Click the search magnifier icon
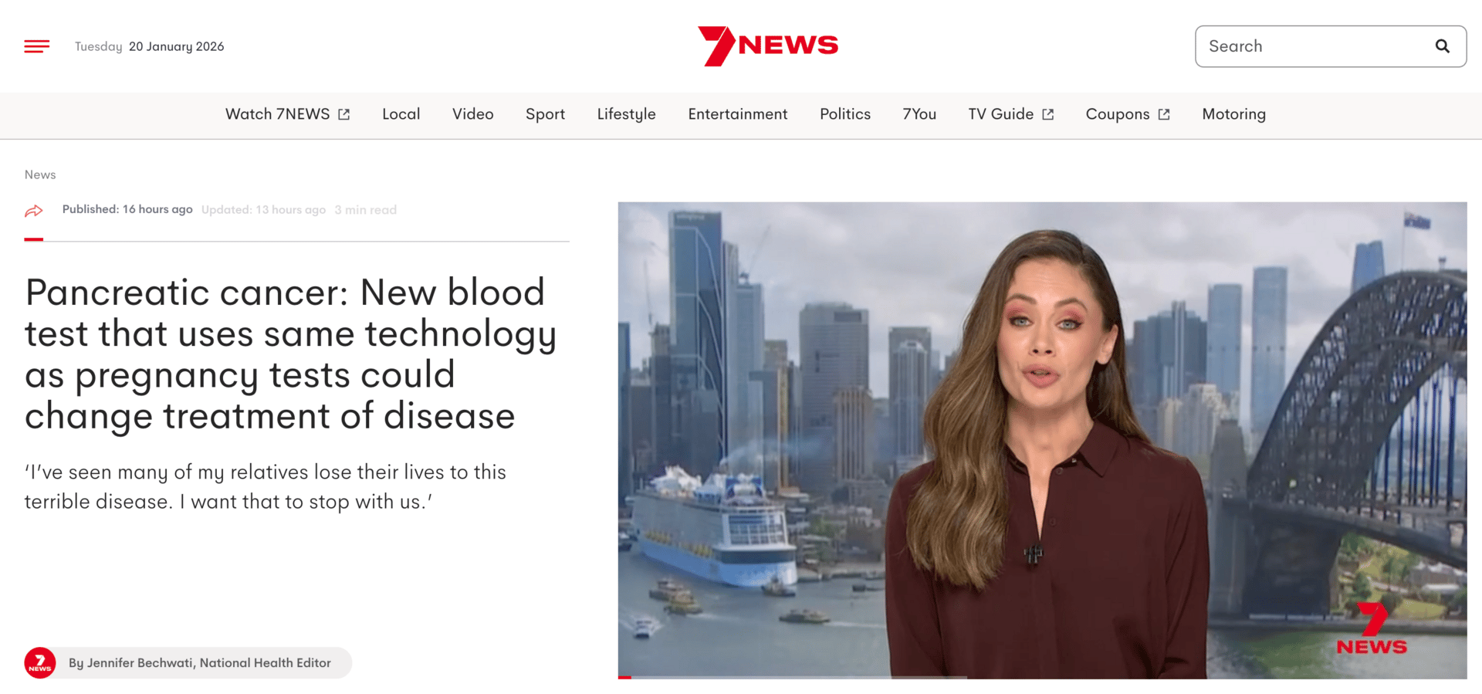The width and height of the screenshot is (1482, 694). [x=1442, y=46]
